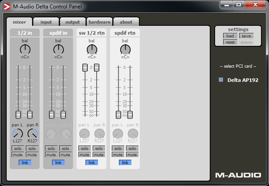Click the 1/2 in pan L knob
The image size is (269, 186).
17,133
